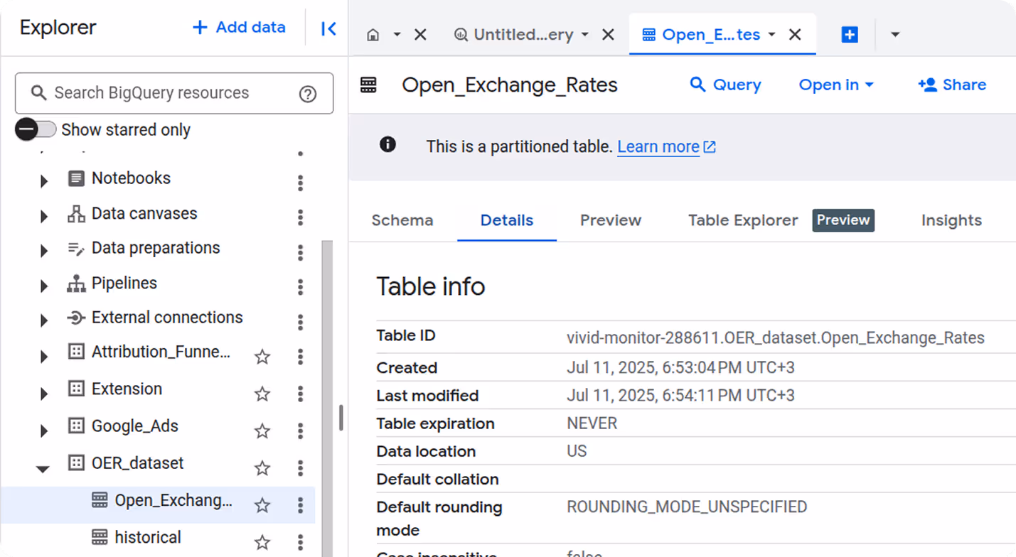1016x557 pixels.
Task: Open more options for Open_Exchang table
Action: click(x=300, y=505)
